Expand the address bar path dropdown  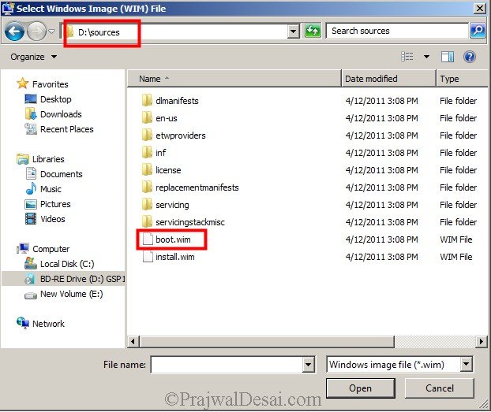click(x=293, y=32)
